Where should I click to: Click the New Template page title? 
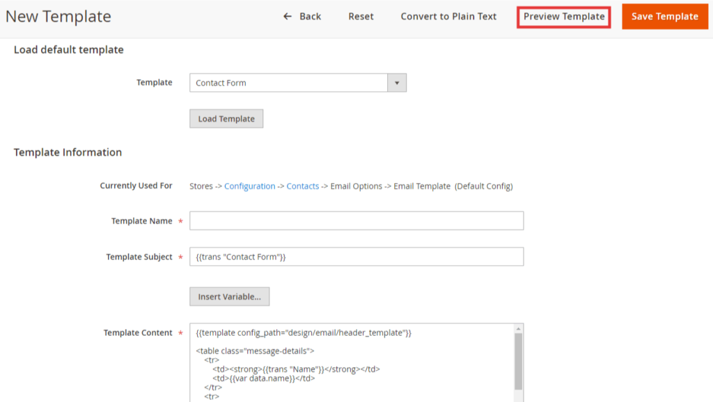coord(58,16)
